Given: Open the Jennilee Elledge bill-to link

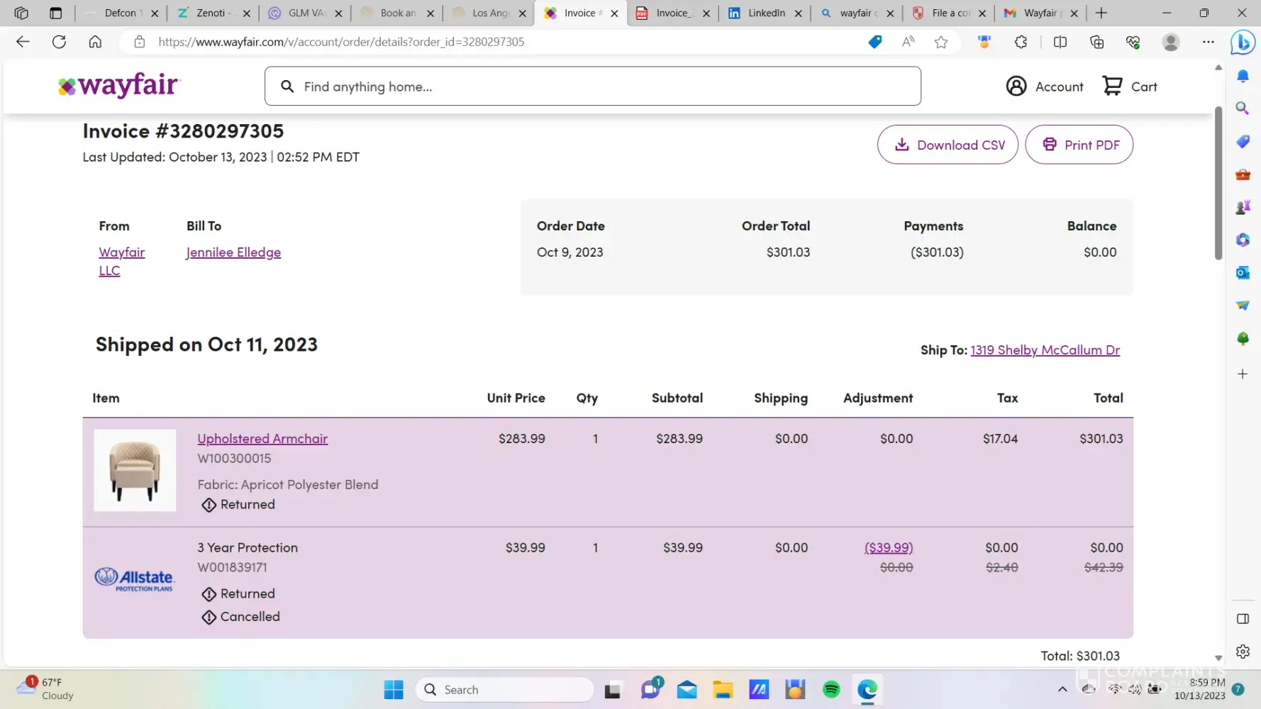Looking at the screenshot, I should [233, 252].
